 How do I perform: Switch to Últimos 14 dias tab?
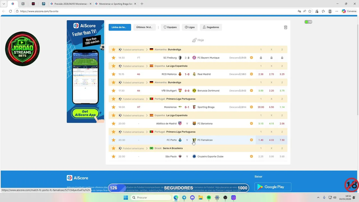[144, 27]
